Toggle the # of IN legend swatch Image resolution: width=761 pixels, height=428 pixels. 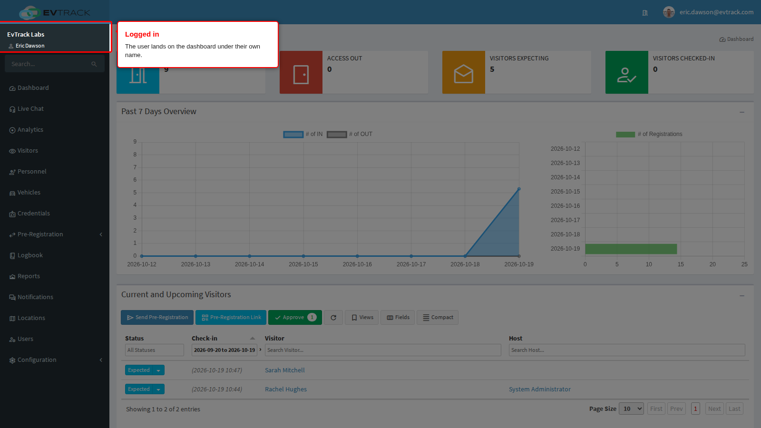293,135
